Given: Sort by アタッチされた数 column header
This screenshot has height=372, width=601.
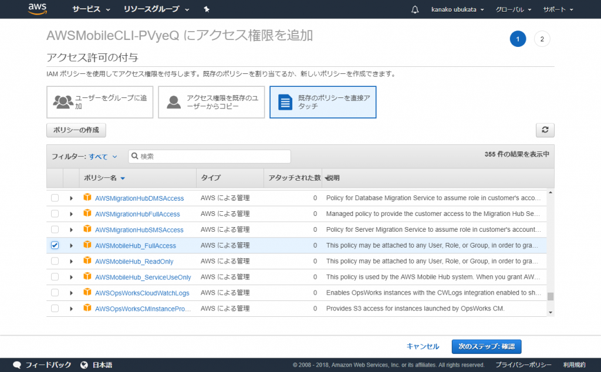Looking at the screenshot, I should coord(295,178).
